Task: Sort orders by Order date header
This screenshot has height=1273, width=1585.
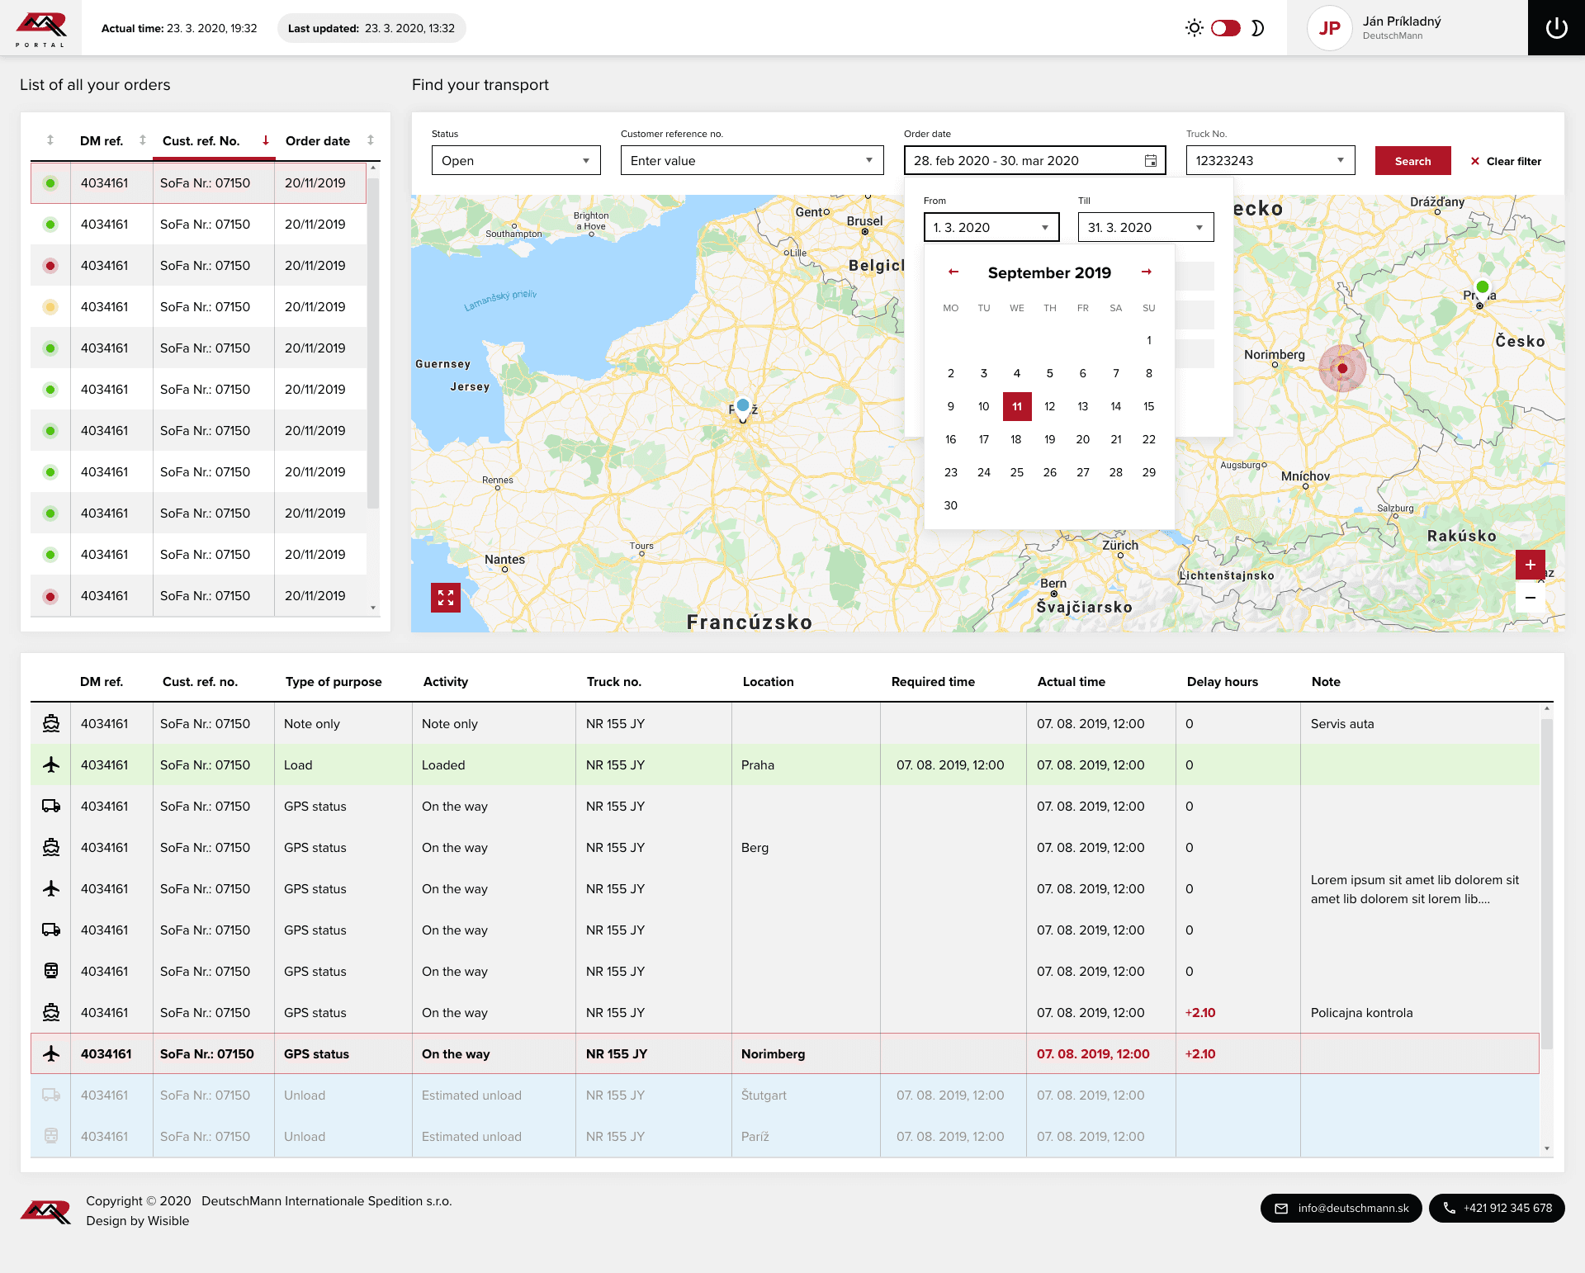Action: [x=318, y=141]
